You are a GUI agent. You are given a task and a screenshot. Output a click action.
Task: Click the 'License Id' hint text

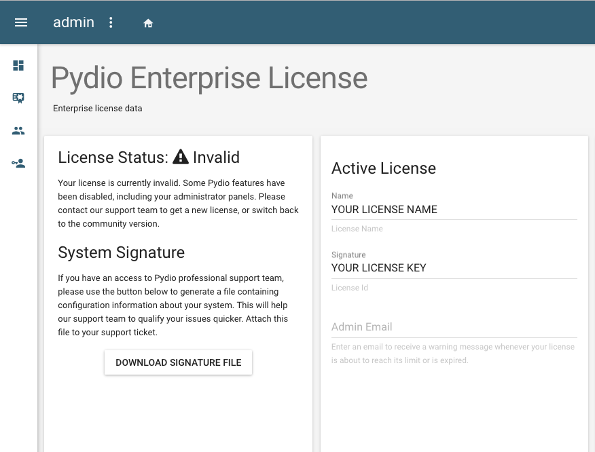pos(350,288)
